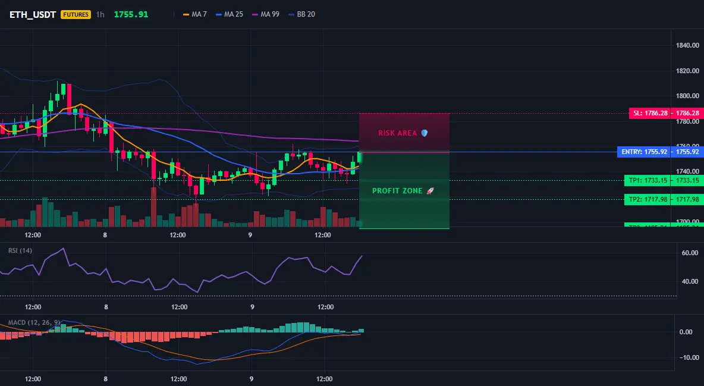Image resolution: width=704 pixels, height=386 pixels.
Task: Click the date label 8 under the RSI panel
Action: (x=106, y=307)
